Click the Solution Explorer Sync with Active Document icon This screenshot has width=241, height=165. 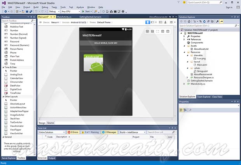(x=201, y=21)
